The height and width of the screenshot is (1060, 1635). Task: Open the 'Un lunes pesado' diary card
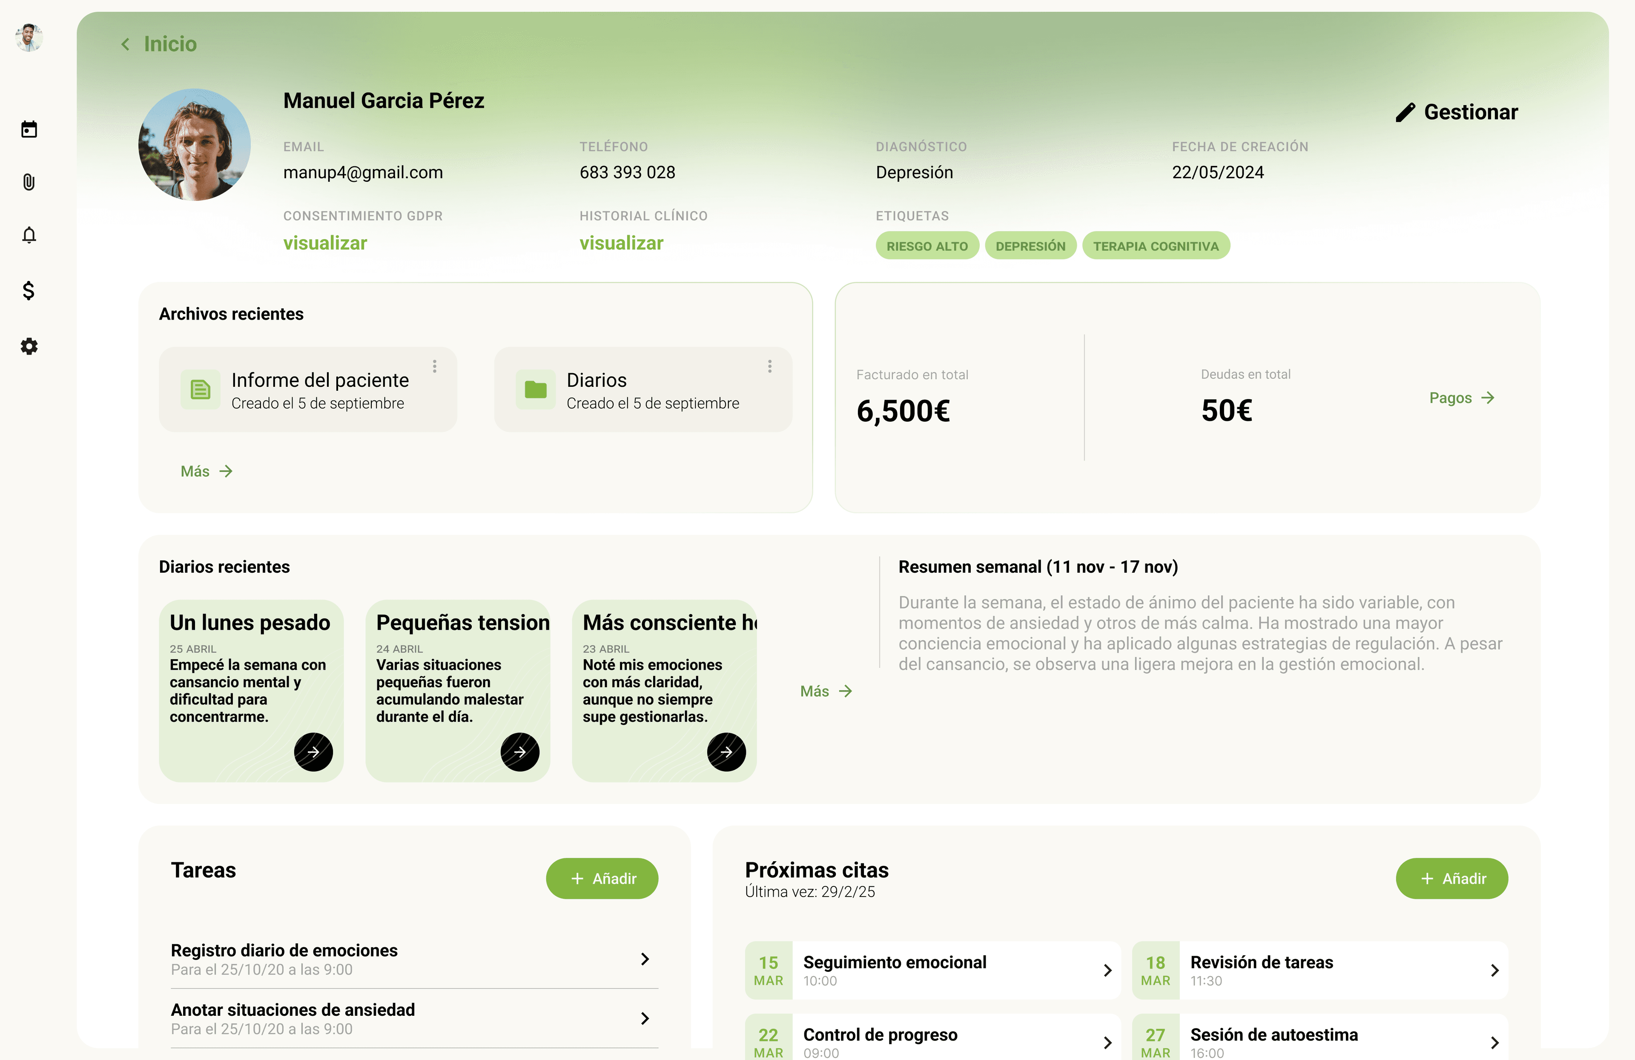pos(252,691)
